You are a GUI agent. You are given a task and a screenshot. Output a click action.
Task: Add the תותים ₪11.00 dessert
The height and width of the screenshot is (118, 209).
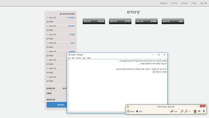click(147, 21)
